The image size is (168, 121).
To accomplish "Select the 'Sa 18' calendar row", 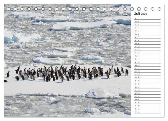I will click(148, 72).
